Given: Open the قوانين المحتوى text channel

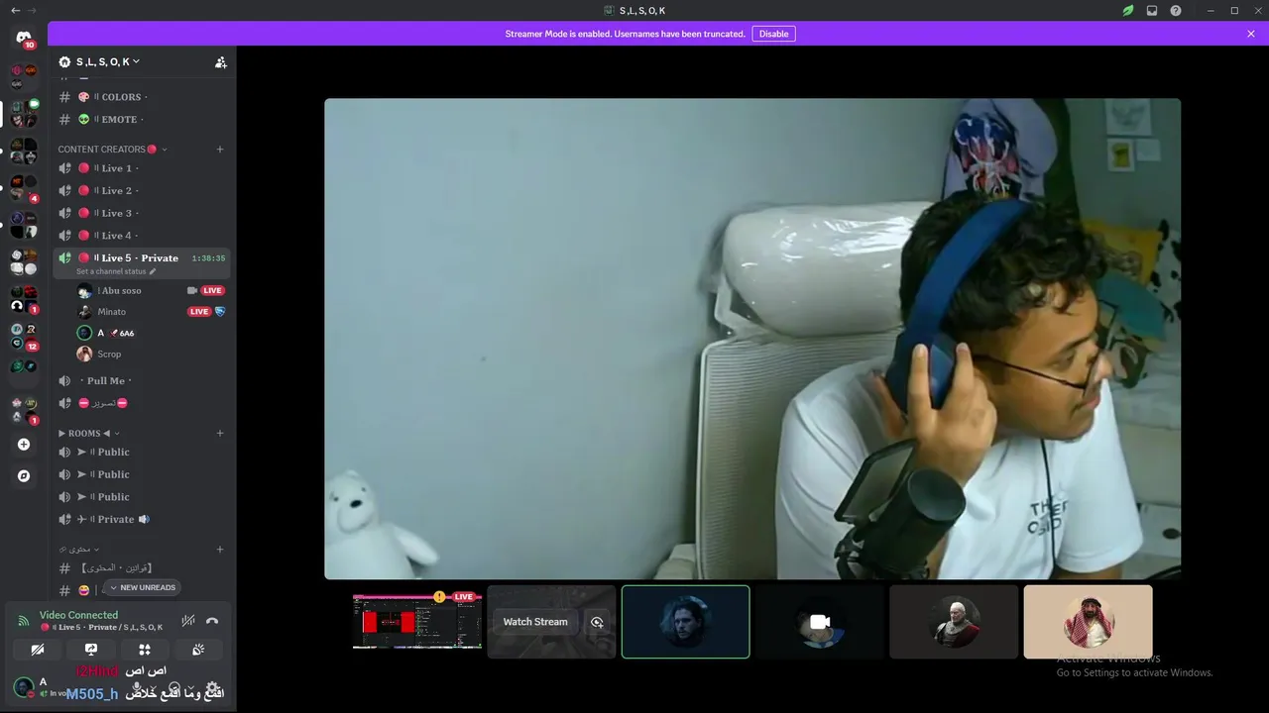Looking at the screenshot, I should pyautogui.click(x=142, y=568).
